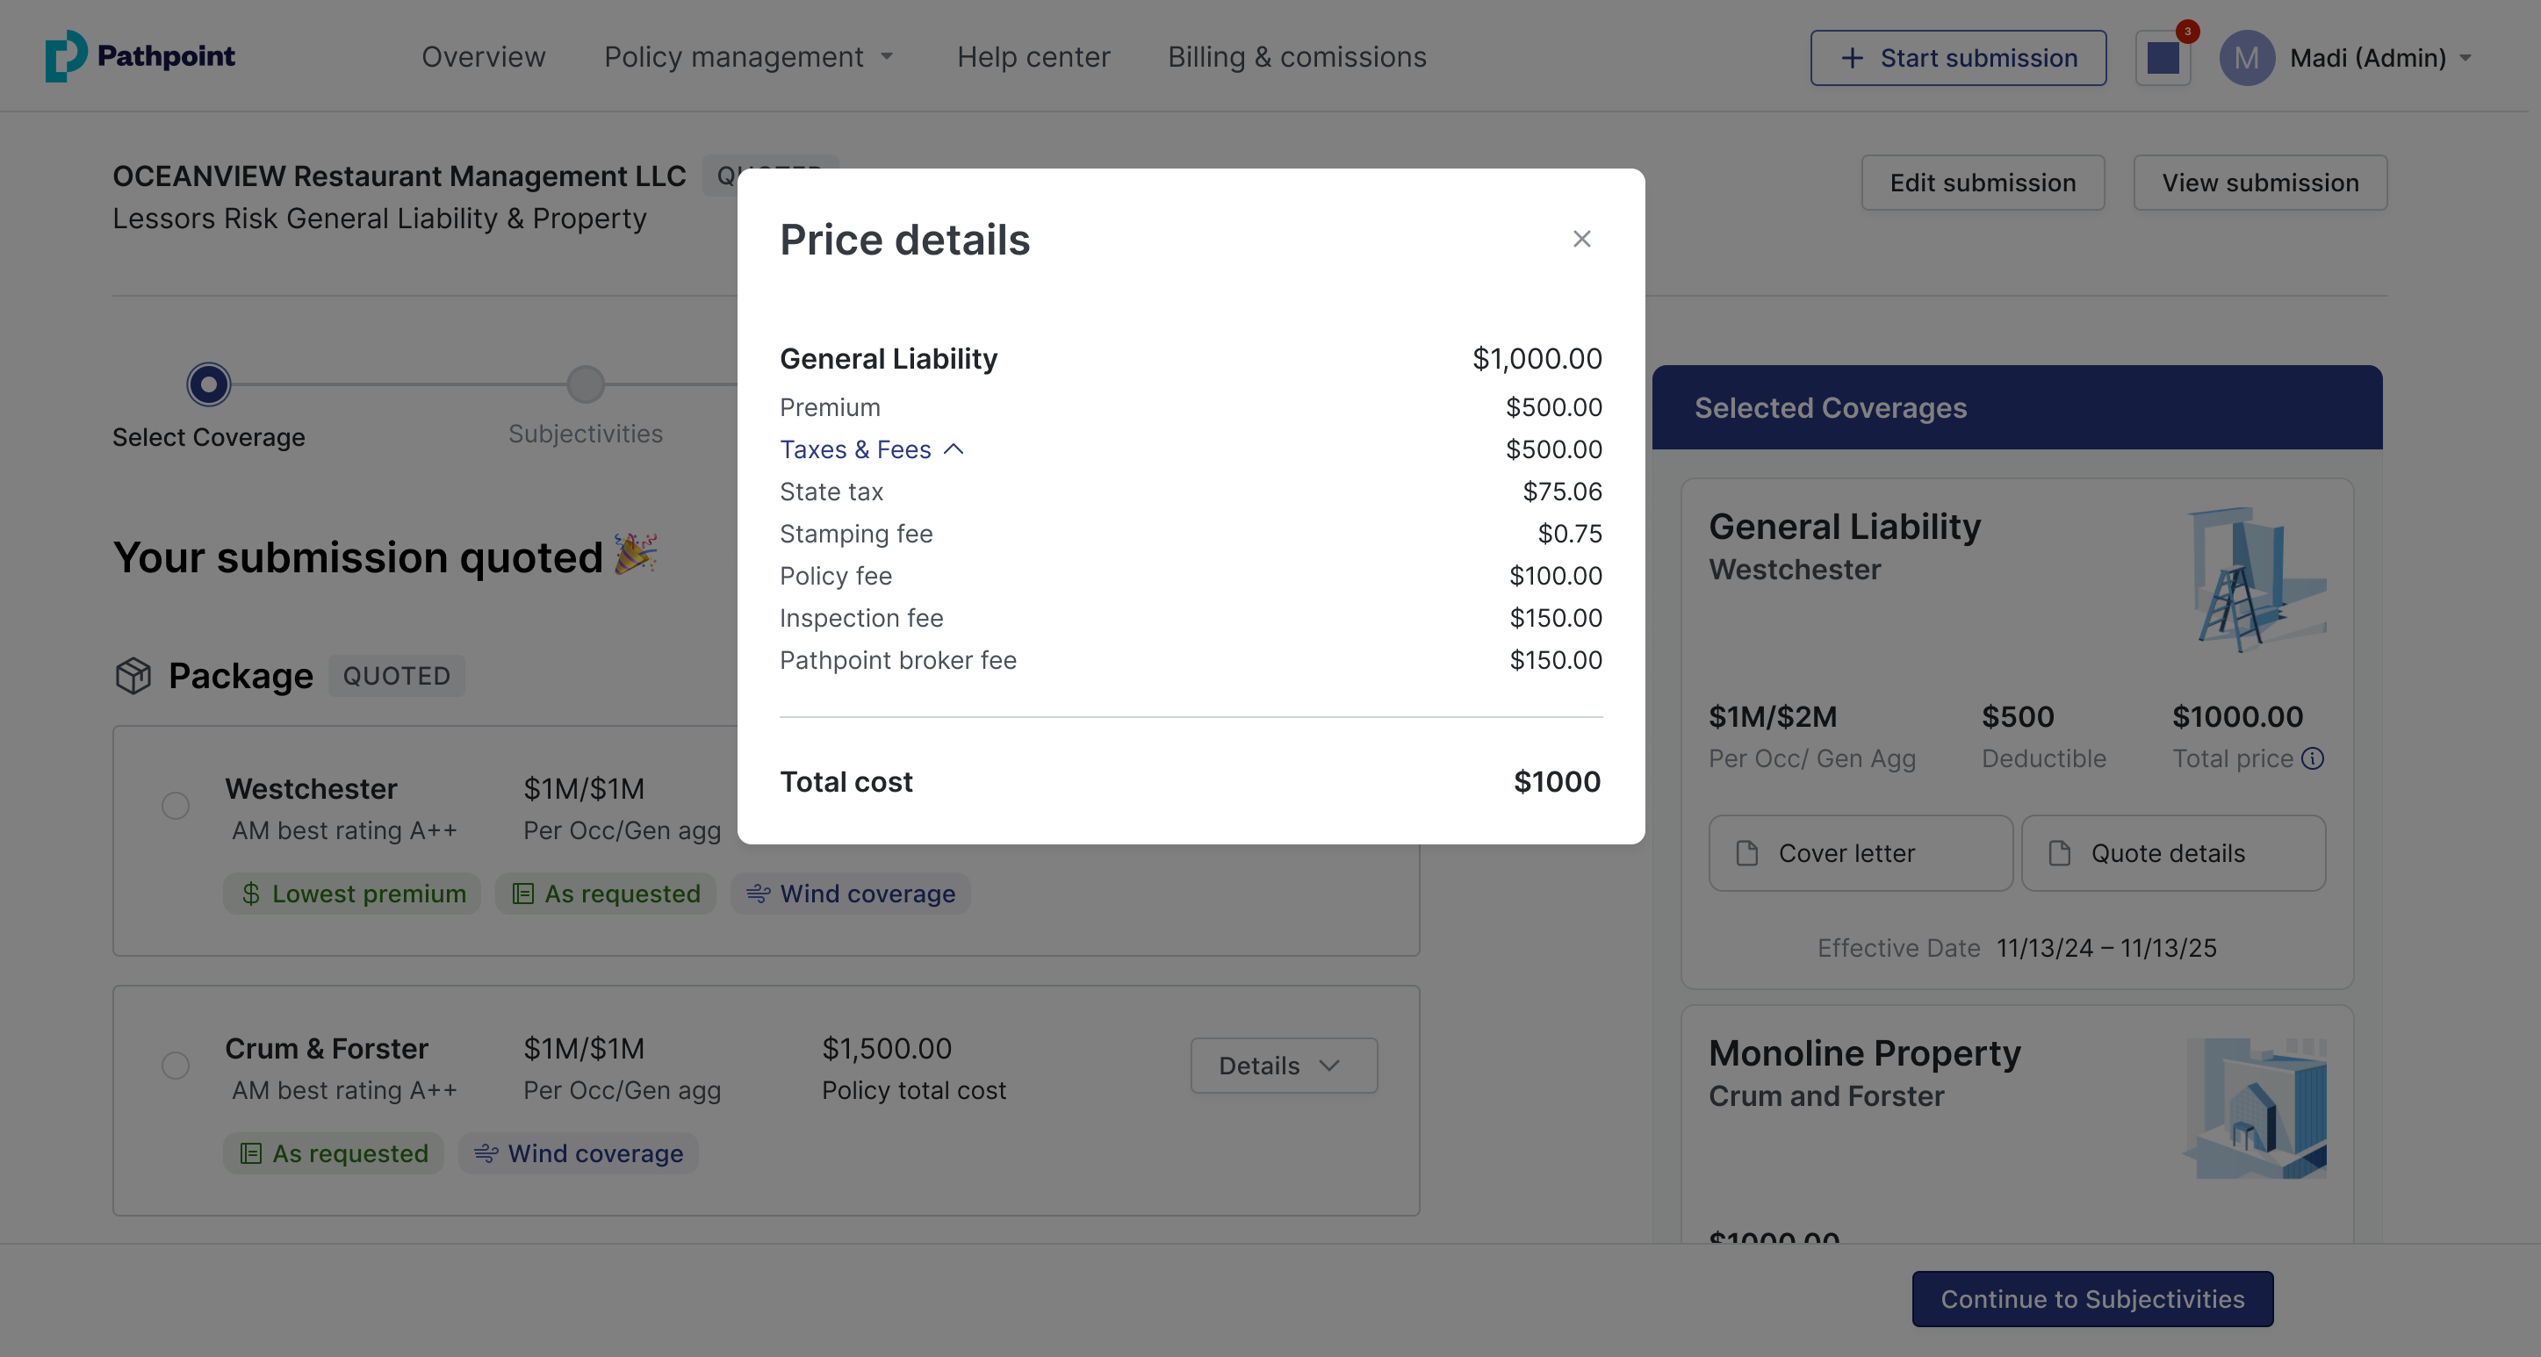Image resolution: width=2541 pixels, height=1357 pixels.
Task: Click the Package box icon
Action: (x=133, y=676)
